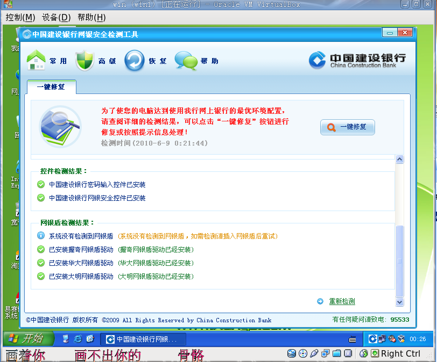Click VirtualBox hard disk status icon
The image size is (437, 362).
tap(292, 353)
